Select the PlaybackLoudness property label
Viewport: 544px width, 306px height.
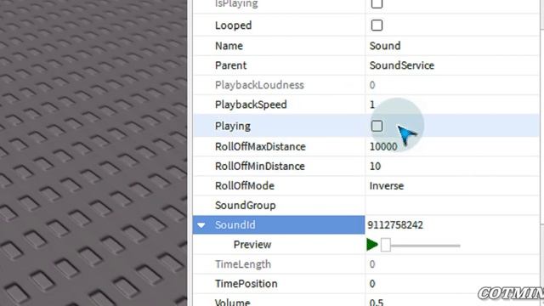259,85
